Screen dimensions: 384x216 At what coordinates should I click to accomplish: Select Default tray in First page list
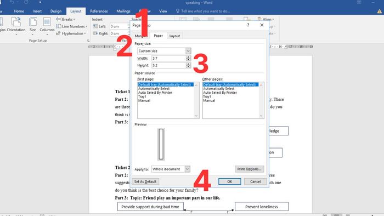(x=166, y=84)
